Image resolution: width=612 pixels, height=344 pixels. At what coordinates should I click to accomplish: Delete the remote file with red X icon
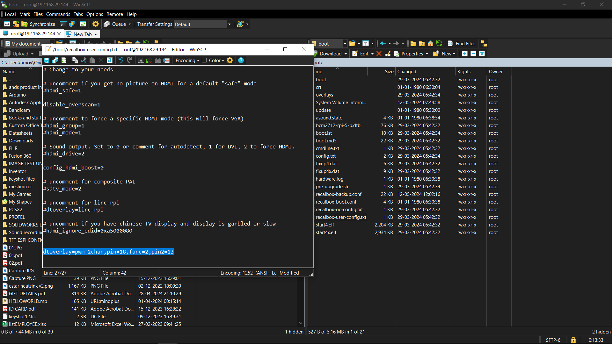coord(379,54)
